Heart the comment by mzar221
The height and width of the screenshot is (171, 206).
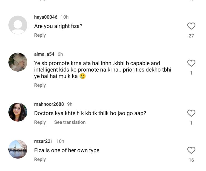pos(191,150)
